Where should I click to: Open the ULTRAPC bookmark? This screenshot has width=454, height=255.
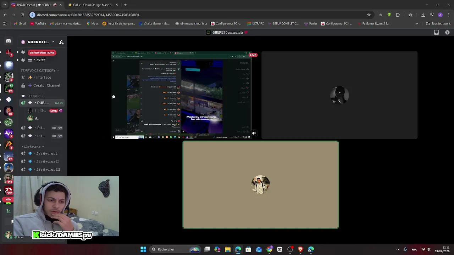255,24
